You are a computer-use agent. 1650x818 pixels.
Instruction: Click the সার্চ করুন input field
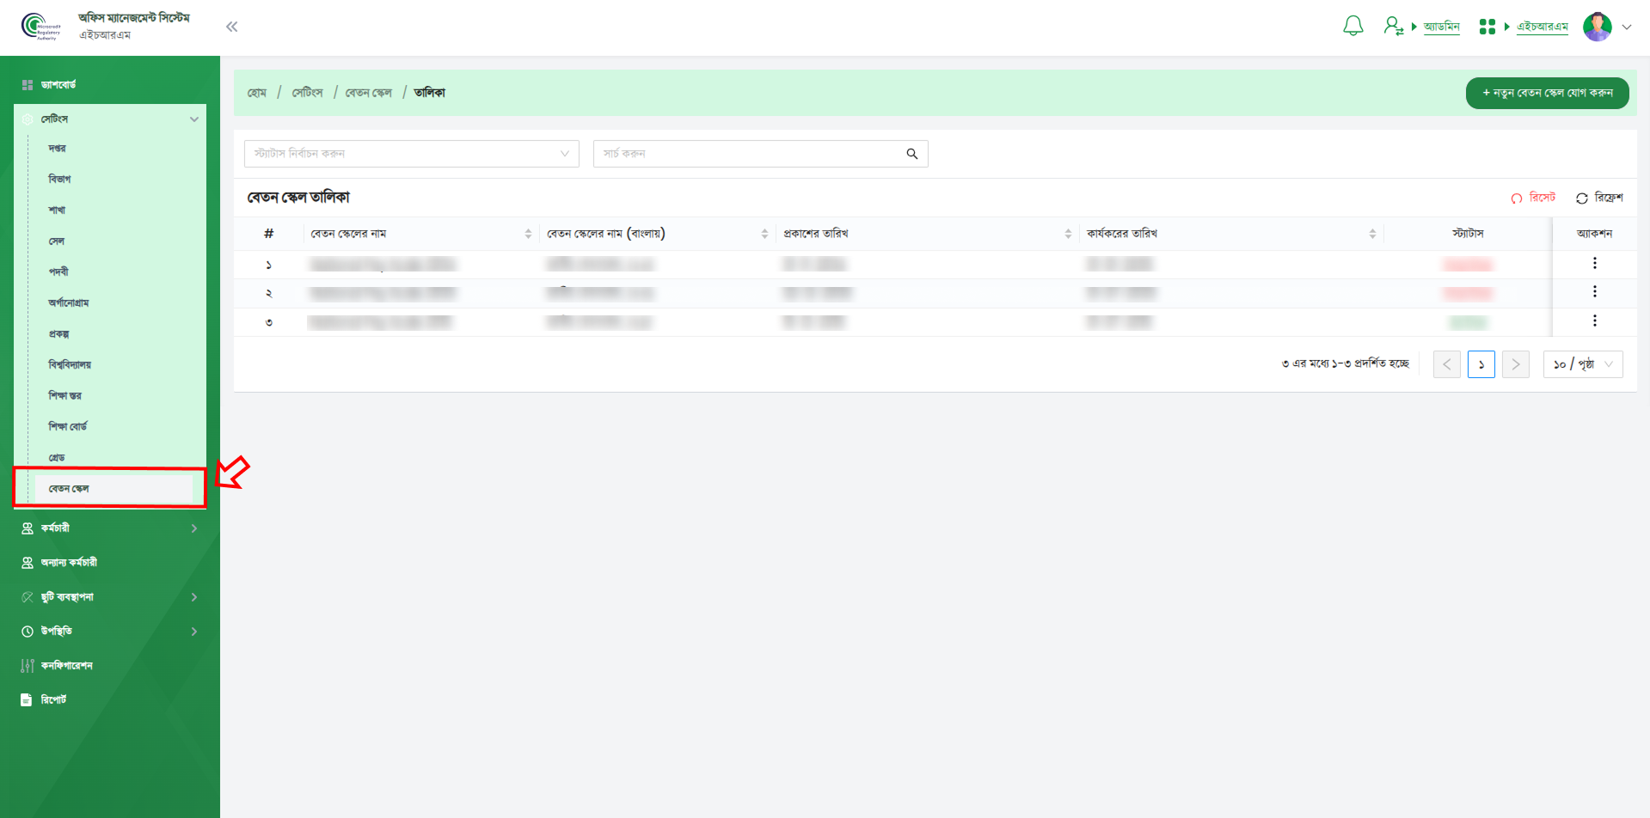[748, 154]
